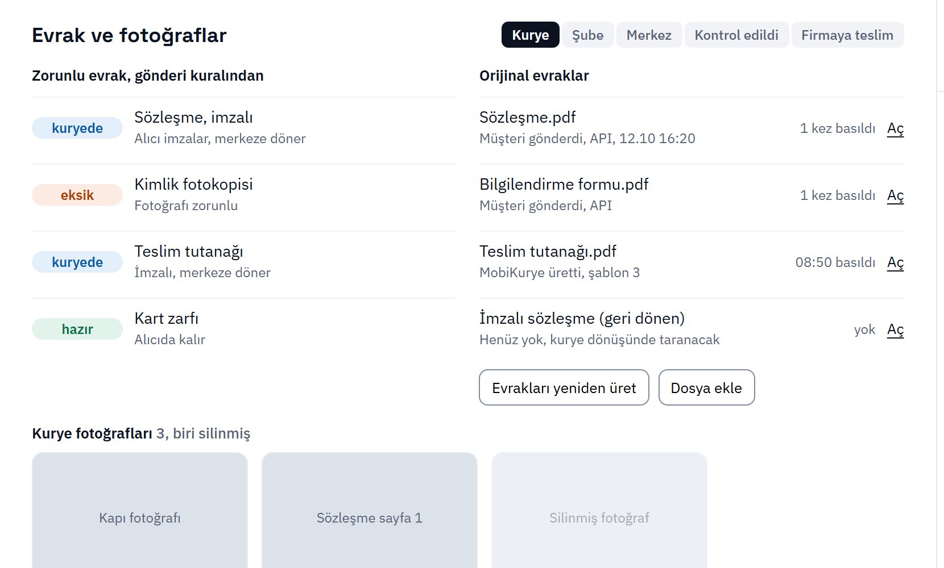Click the 'Kurye fotoğrafları' section heading

pyautogui.click(x=92, y=433)
